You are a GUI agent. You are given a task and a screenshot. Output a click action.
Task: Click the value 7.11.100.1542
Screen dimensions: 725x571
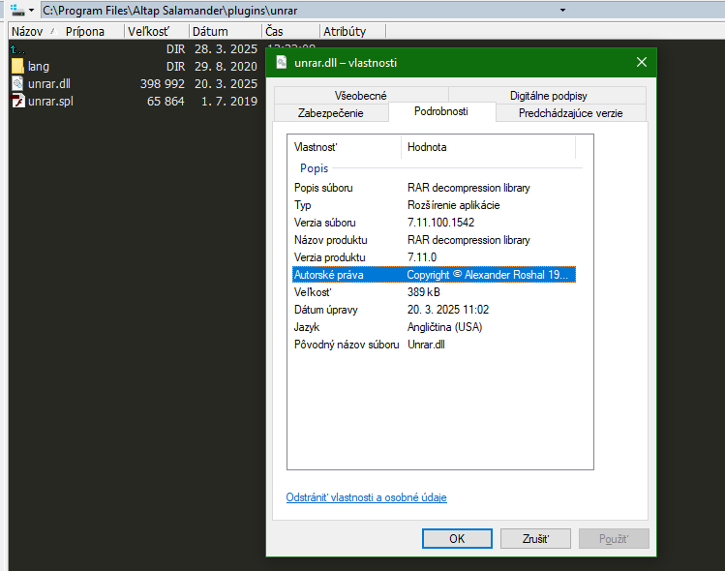[440, 223]
